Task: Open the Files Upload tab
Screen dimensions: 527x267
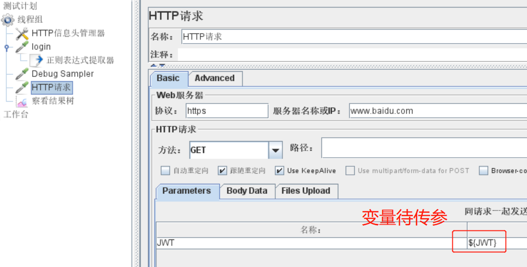Action: pos(306,191)
